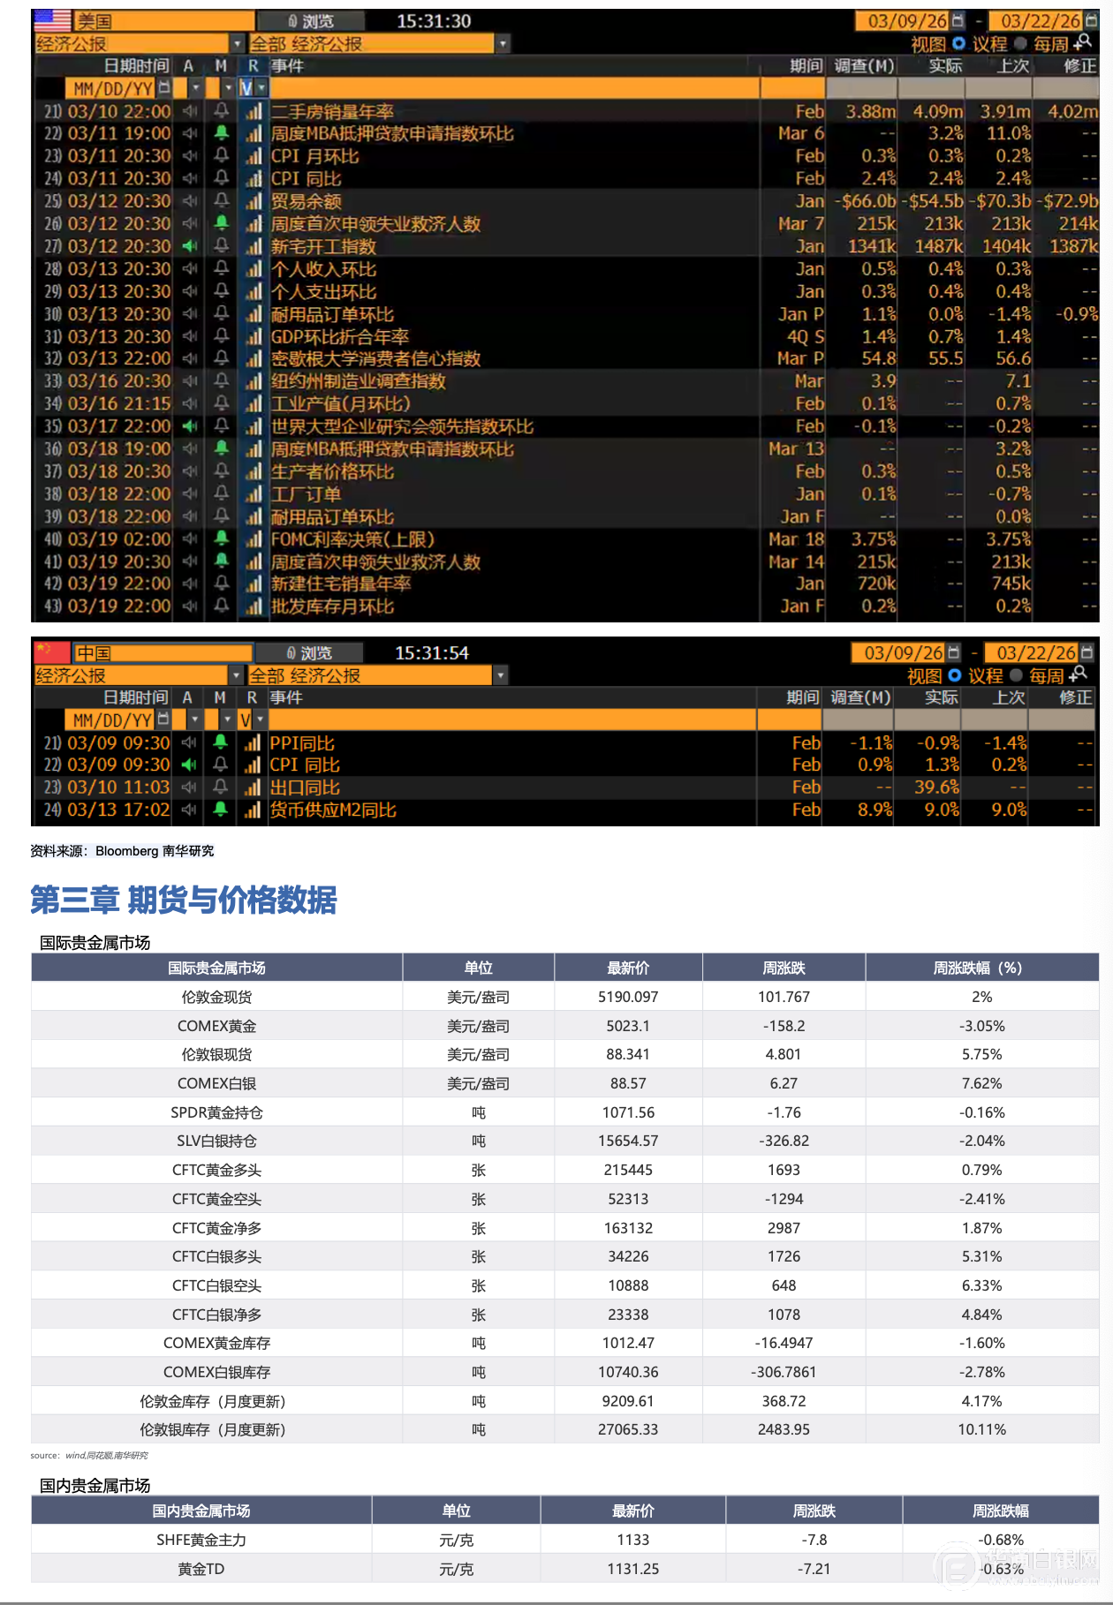Viewport: 1113px width, 1605px height.
Task: Open bar chart icon for 货币供应M2同比
Action: (254, 810)
